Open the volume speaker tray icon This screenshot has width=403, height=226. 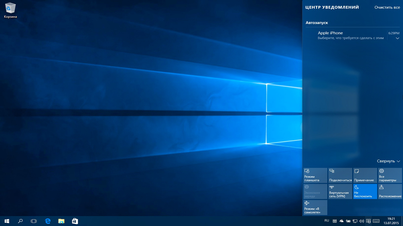tap(361, 221)
